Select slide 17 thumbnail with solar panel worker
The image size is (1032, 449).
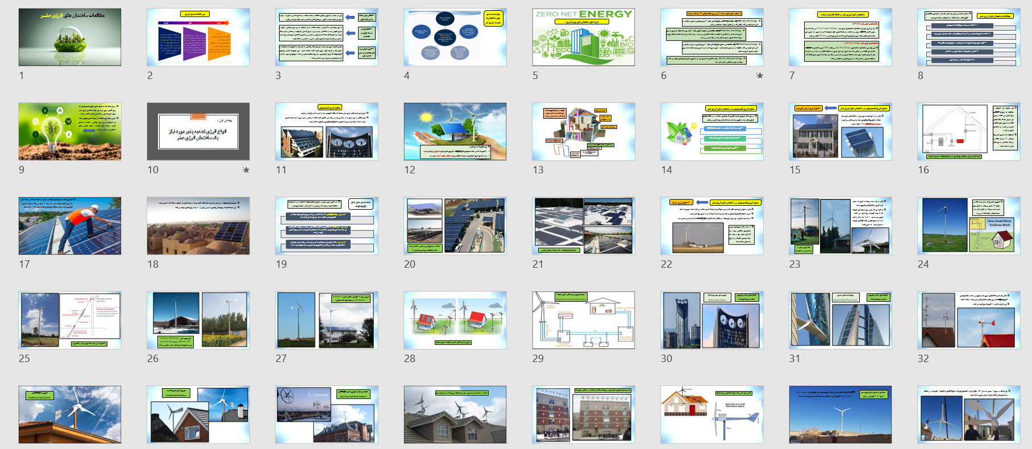70,226
